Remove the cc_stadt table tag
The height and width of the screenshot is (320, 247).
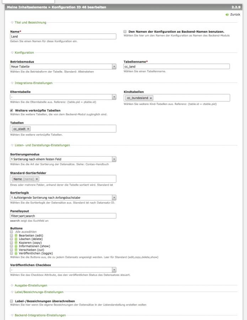tap(28, 129)
